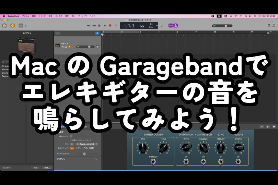Open the ミックス menu
The image size is (278, 185).
pyautogui.click(x=59, y=16)
